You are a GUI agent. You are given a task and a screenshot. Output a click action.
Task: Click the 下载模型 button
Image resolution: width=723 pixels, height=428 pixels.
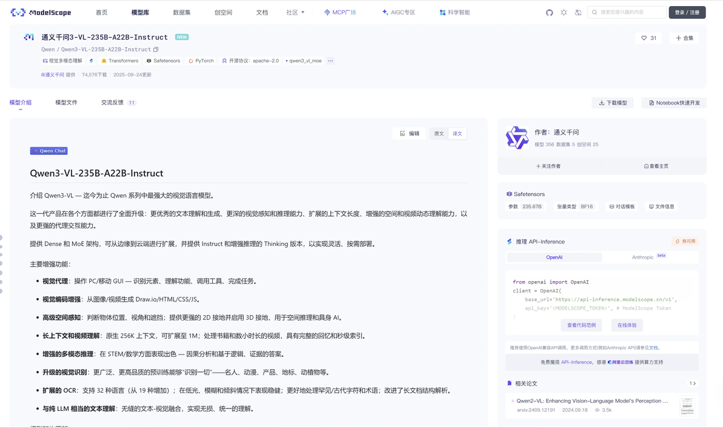coord(613,103)
